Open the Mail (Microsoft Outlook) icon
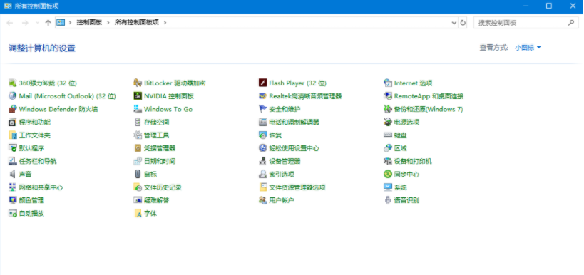Viewport: 584px width, 275px height. click(x=13, y=96)
